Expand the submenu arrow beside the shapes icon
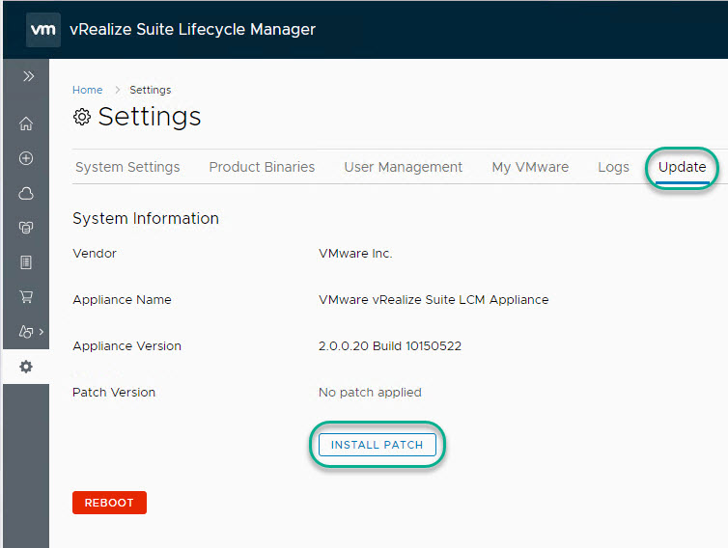The image size is (728, 548). pos(41,332)
